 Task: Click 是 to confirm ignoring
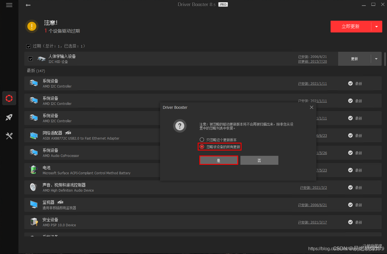[x=219, y=160]
